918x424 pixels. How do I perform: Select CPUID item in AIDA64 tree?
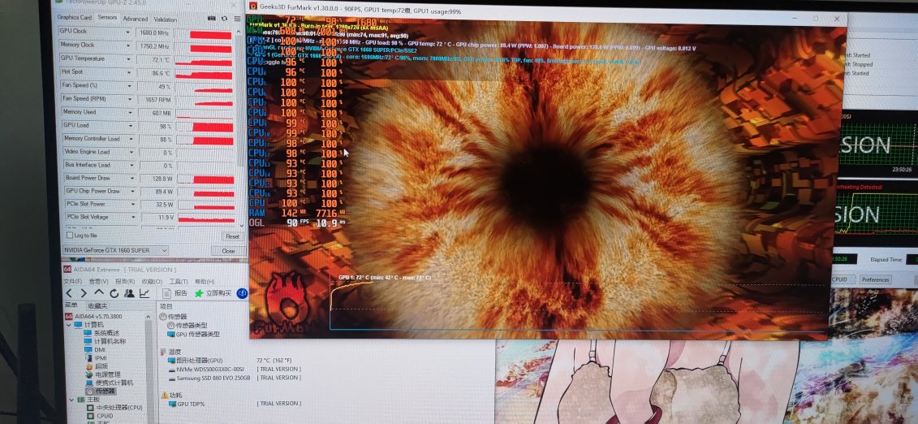(100, 416)
